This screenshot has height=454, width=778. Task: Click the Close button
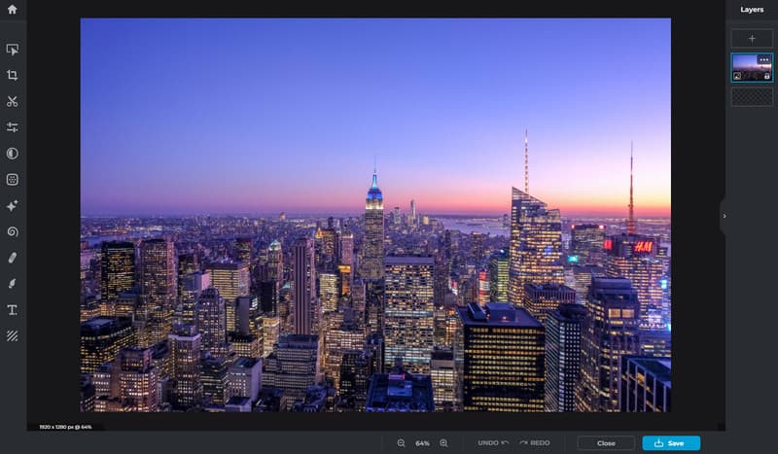click(x=606, y=443)
